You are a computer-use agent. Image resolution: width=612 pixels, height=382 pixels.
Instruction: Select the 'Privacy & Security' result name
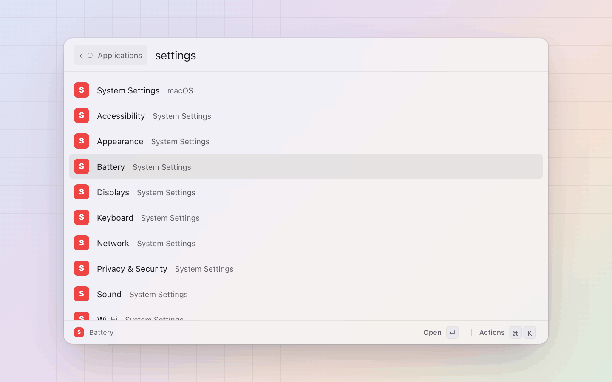click(132, 269)
